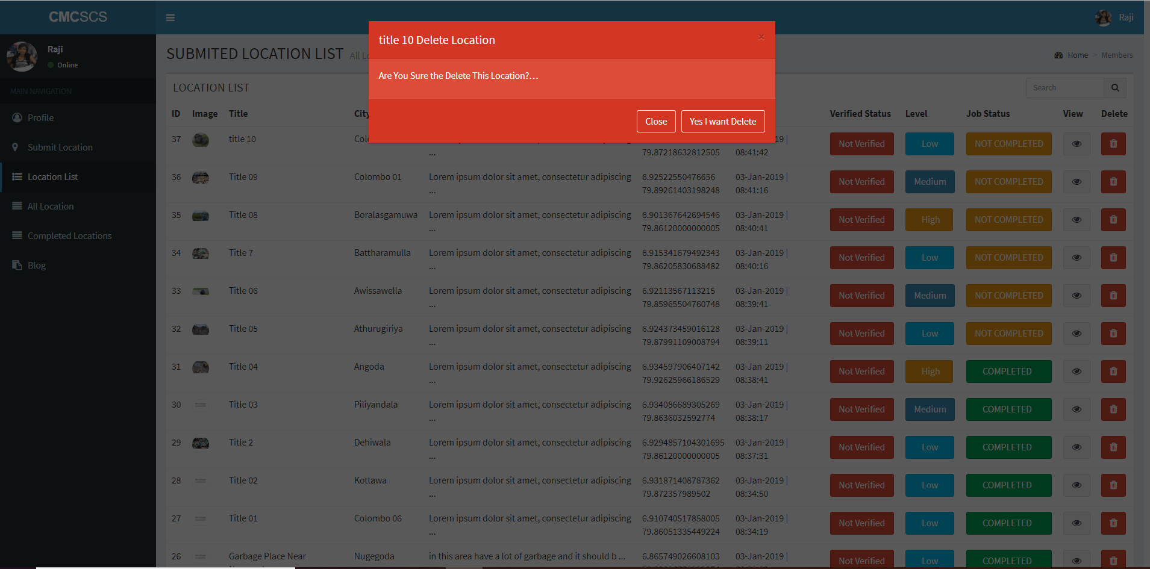Viewport: 1150px width, 569px height.
Task: Focus the Search input field
Action: (x=1065, y=88)
